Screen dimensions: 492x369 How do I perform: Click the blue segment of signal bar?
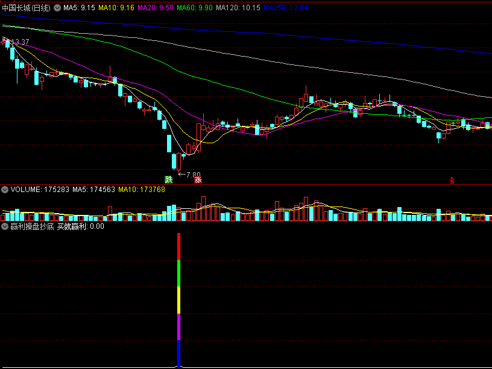[179, 354]
